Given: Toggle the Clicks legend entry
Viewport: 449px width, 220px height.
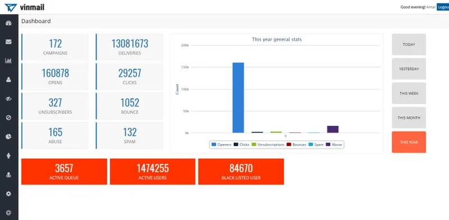Looking at the screenshot, I should (241, 145).
